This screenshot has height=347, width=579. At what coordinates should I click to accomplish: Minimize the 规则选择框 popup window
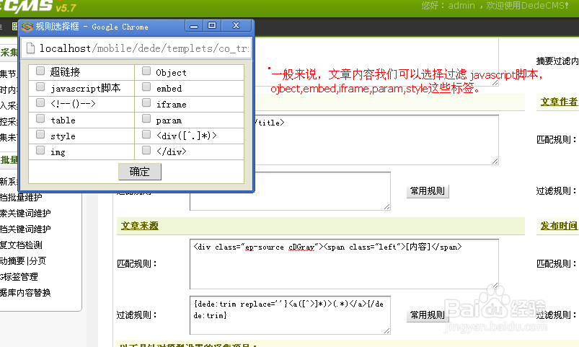click(193, 26)
